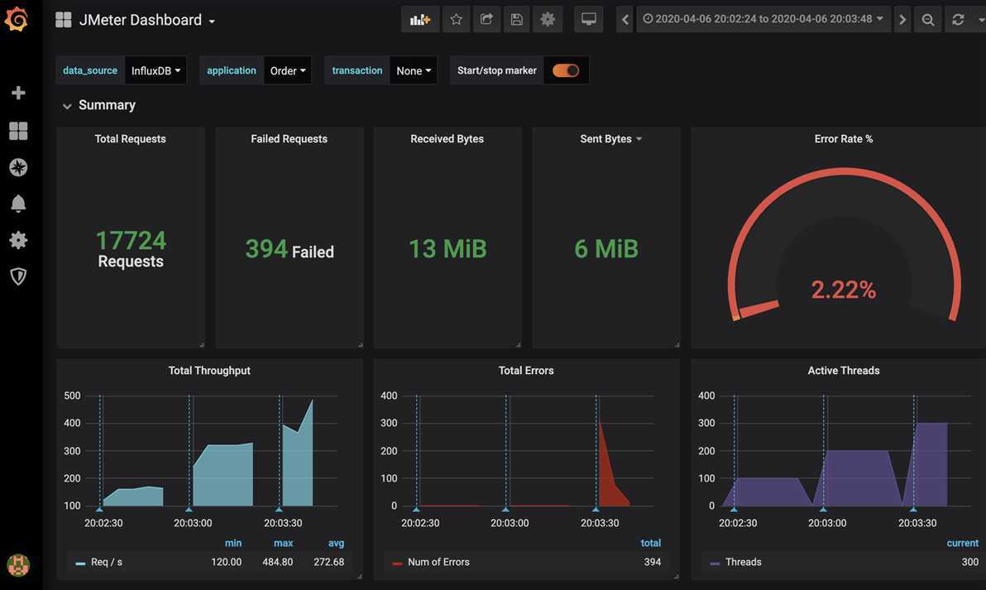Click the Total Errors panel title
Screen dimensions: 986x590
click(526, 371)
